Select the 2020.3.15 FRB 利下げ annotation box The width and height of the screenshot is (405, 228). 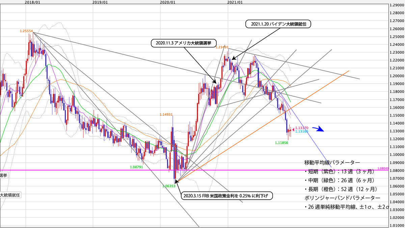tap(227, 195)
